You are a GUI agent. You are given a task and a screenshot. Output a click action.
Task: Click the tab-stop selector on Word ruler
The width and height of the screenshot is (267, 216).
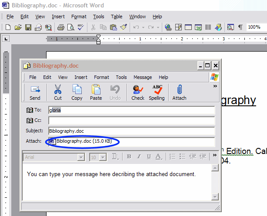[x=6, y=39]
